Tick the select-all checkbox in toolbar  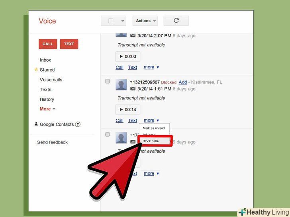111,21
